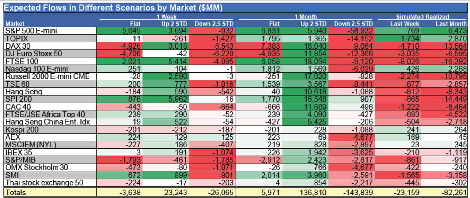Click the "OMX Stockholm 30" row label
Viewport: 470px width, 198px height.
coord(37,168)
